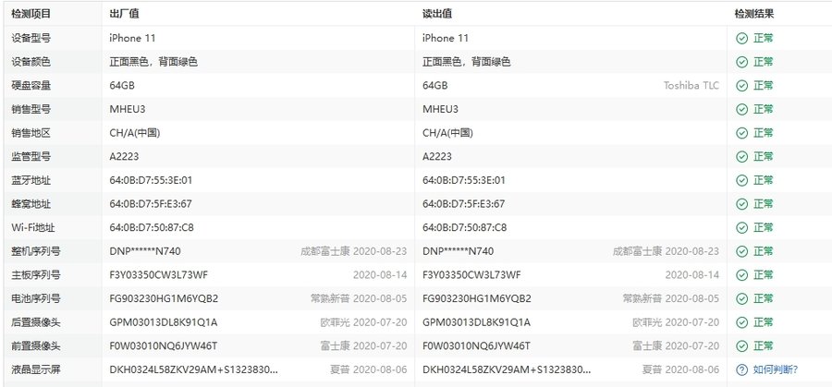Click 成都富士康 2020-08-23 in factory column
Screen dimensions: 832x387
[354, 251]
